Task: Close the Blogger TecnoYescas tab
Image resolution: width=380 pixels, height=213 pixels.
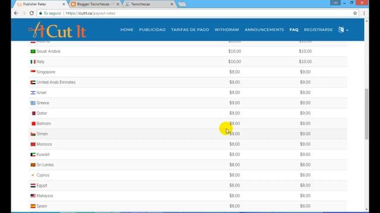Action: (118, 4)
